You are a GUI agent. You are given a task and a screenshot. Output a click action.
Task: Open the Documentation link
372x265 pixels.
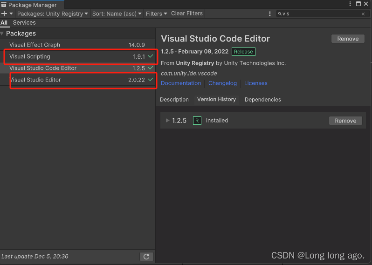181,83
